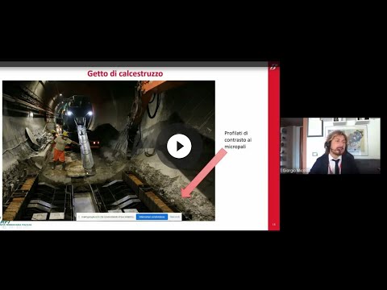Viewport: 387px width, 290px height.
Task: Click the annotation text "Profilati di contrasto ai micropali"
Action: tap(238, 140)
